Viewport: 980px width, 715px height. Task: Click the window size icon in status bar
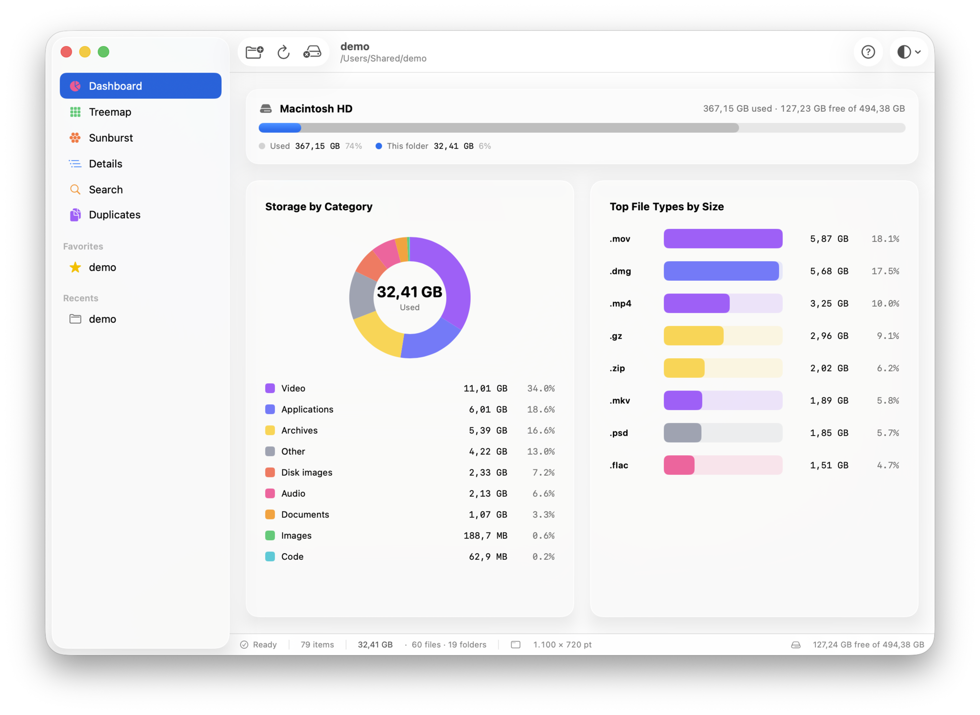(515, 644)
